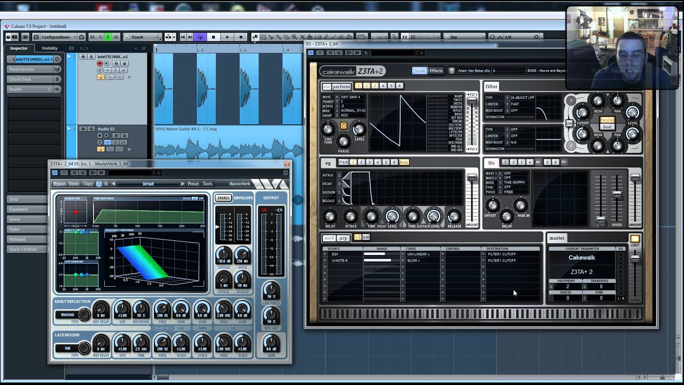This screenshot has width=684, height=385.
Task: Select the Split scissors tool
Action: pyautogui.click(x=271, y=37)
